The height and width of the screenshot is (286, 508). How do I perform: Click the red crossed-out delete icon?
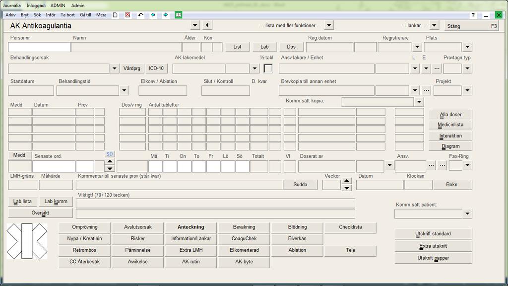127,15
